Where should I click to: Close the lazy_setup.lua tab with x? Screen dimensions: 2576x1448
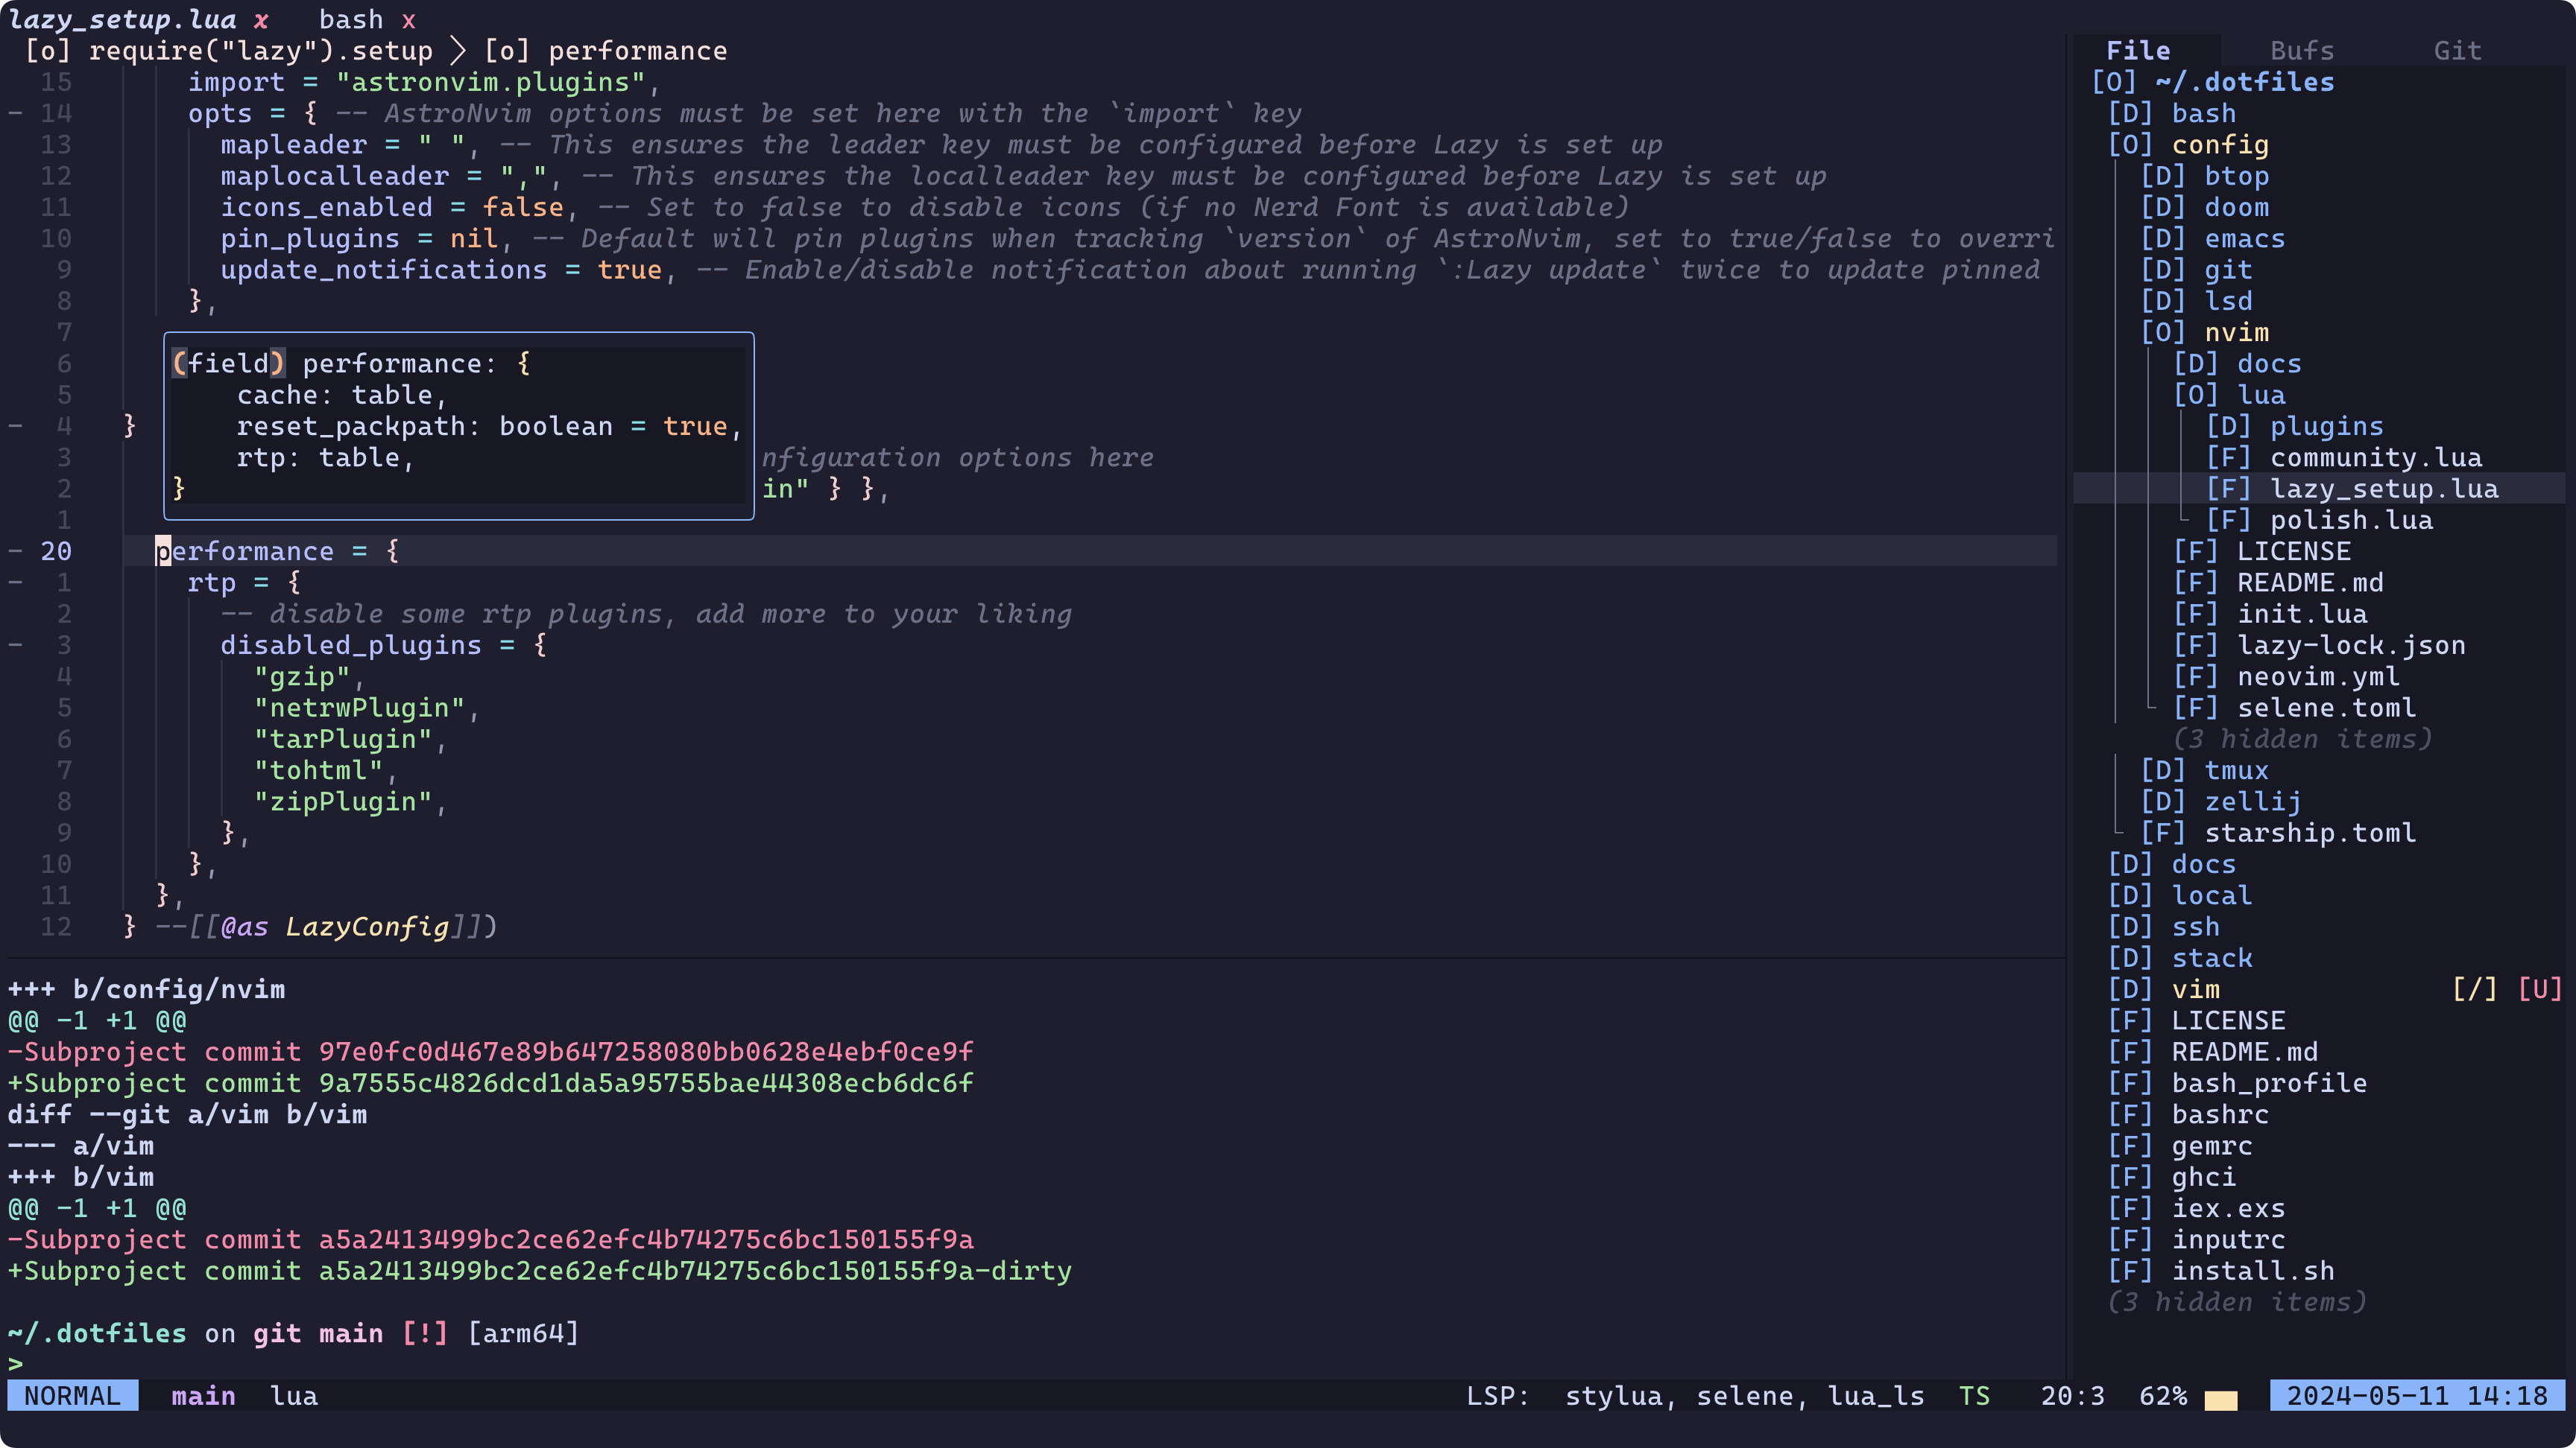(261, 19)
